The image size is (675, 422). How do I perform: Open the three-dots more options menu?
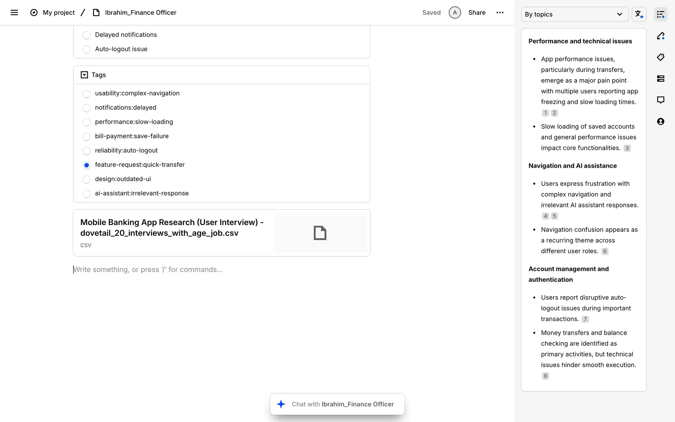(x=500, y=13)
